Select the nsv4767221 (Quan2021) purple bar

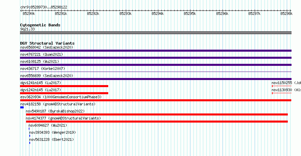[x=156, y=58]
